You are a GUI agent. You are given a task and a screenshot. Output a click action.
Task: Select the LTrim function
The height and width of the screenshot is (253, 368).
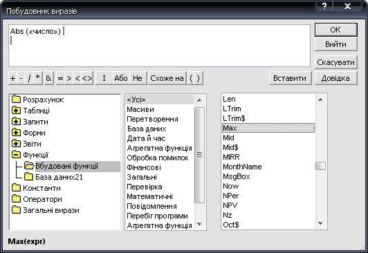pos(268,109)
